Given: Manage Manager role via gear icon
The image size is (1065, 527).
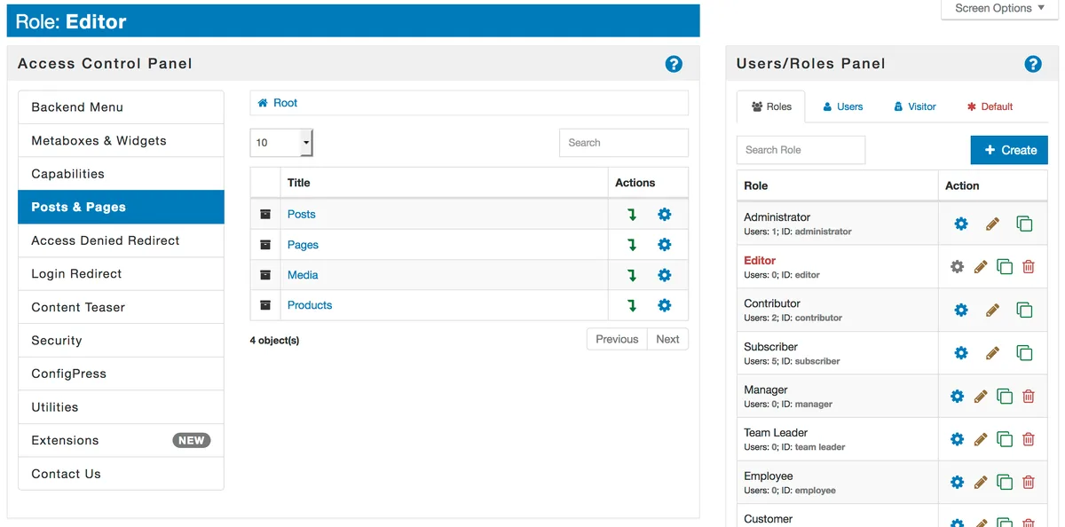Looking at the screenshot, I should point(957,397).
